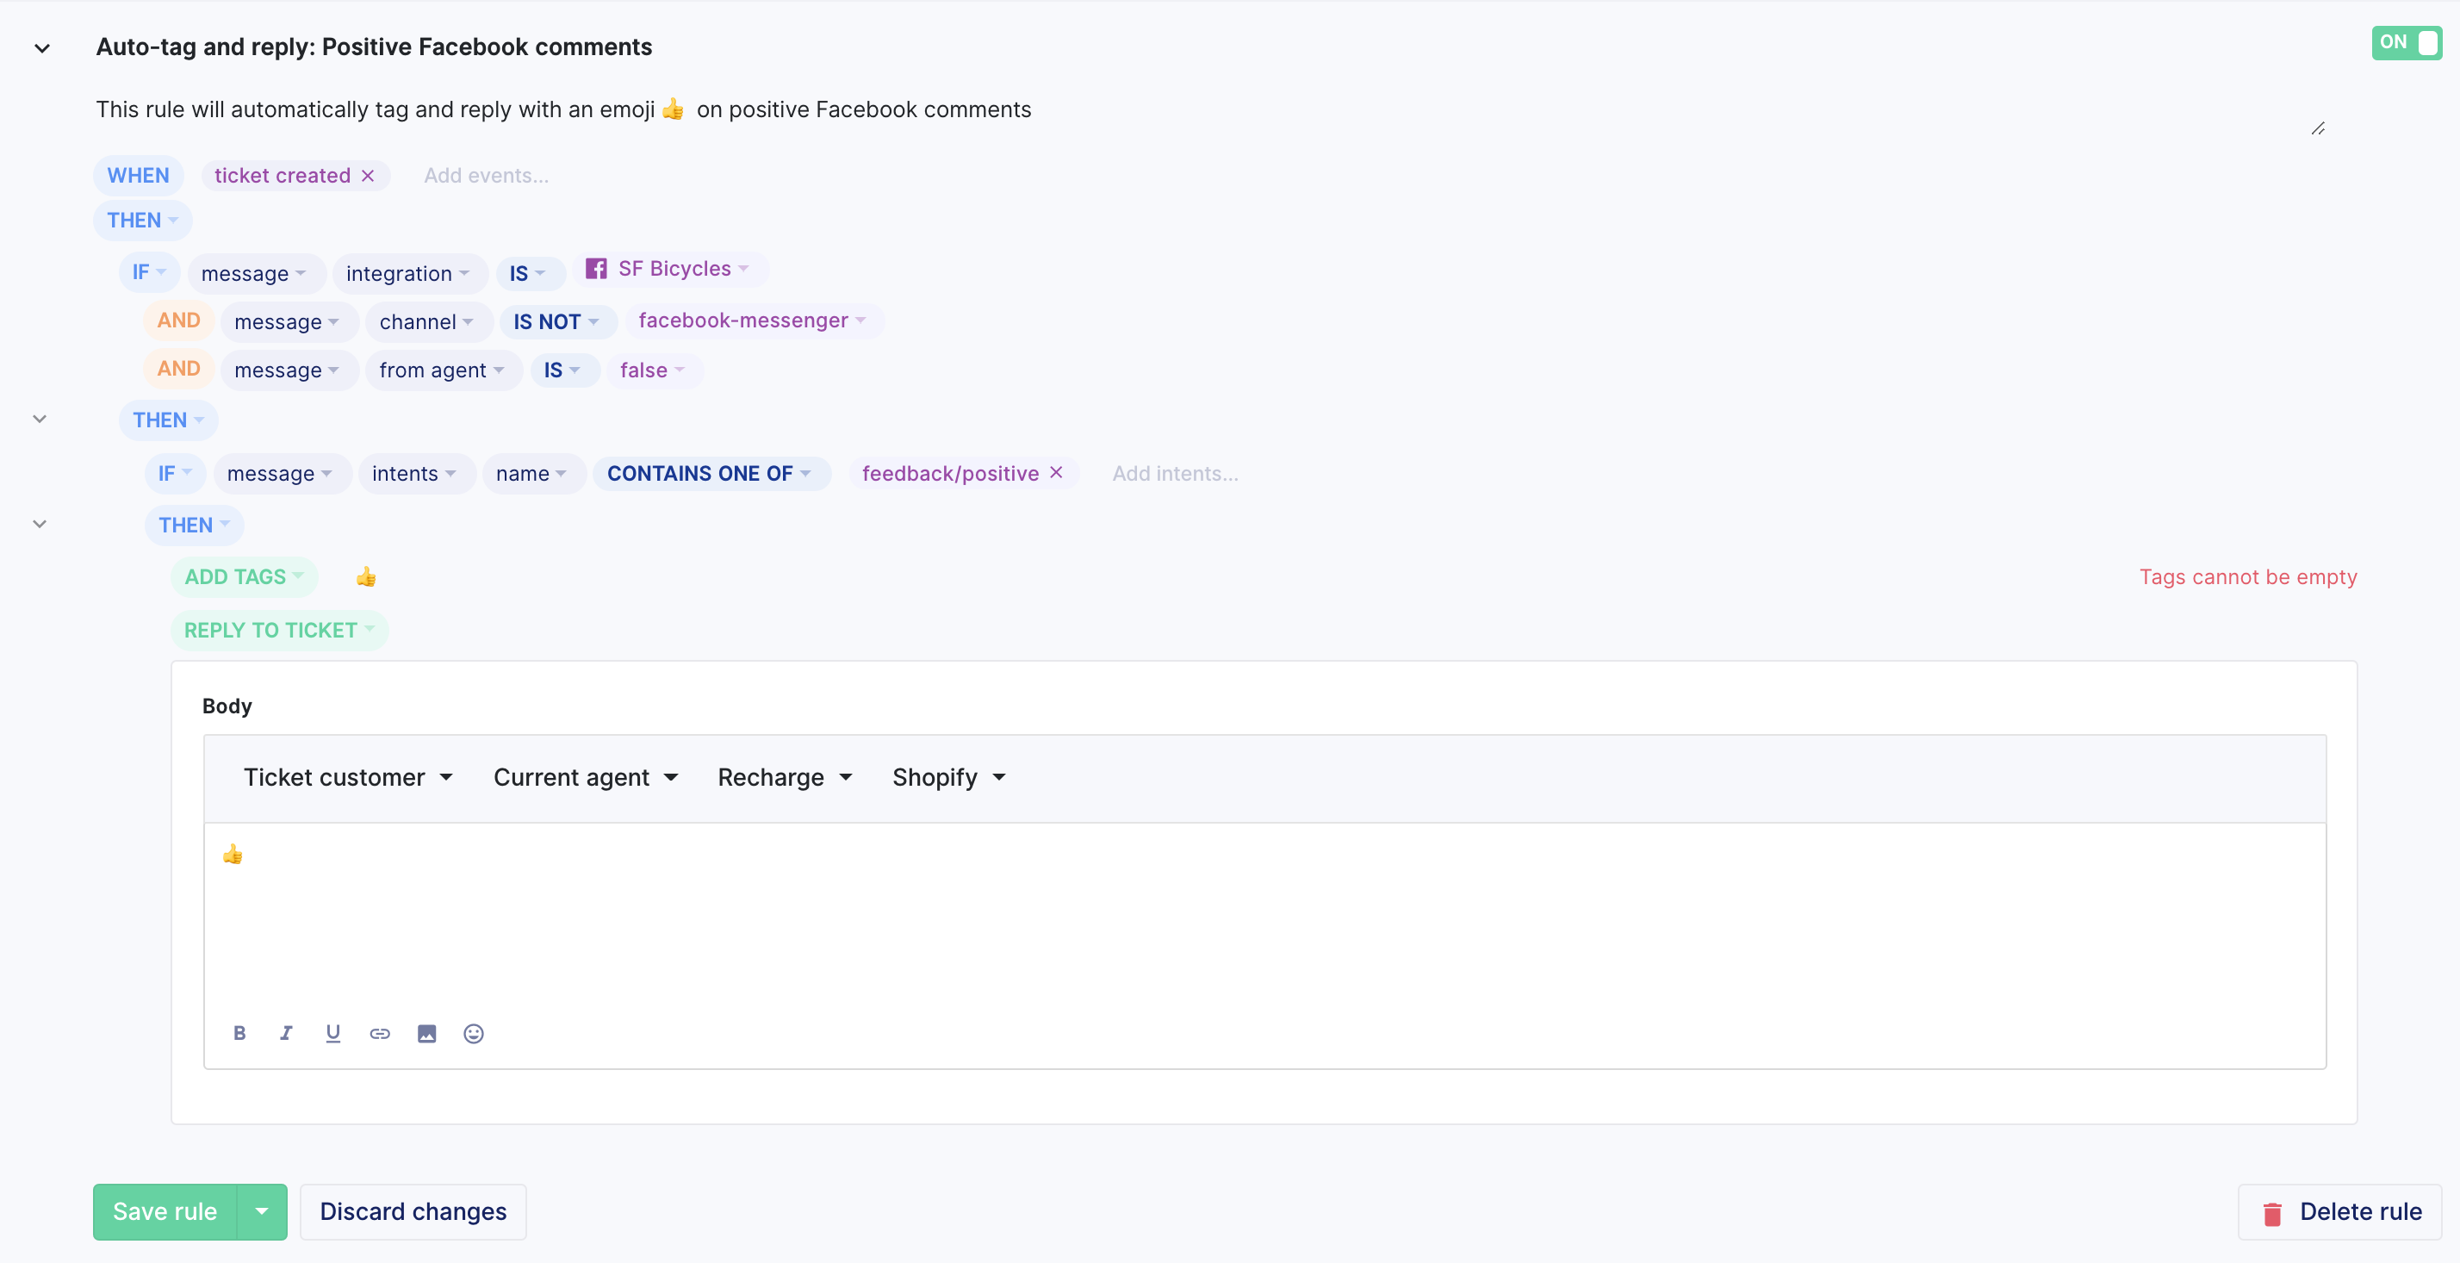Open the Shopify variables menu
This screenshot has height=1263, width=2460.
pyautogui.click(x=949, y=778)
